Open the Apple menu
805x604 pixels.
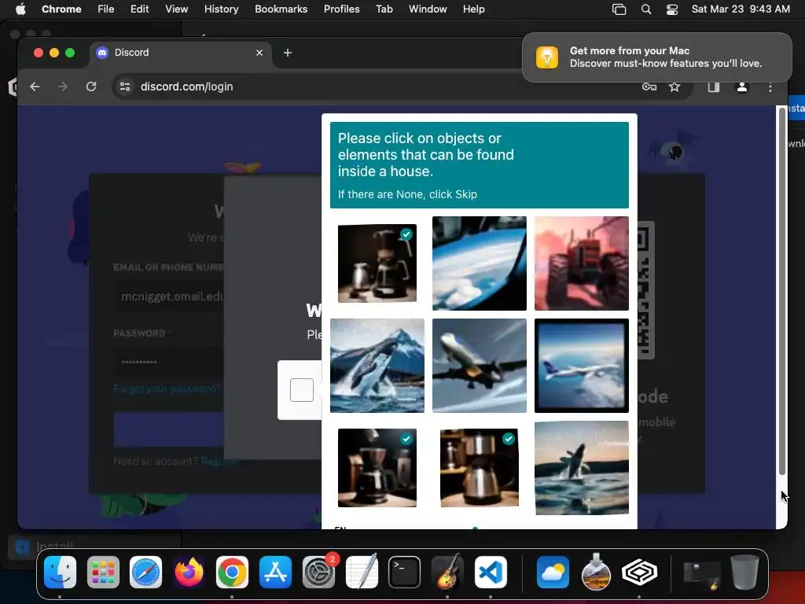pyautogui.click(x=20, y=9)
